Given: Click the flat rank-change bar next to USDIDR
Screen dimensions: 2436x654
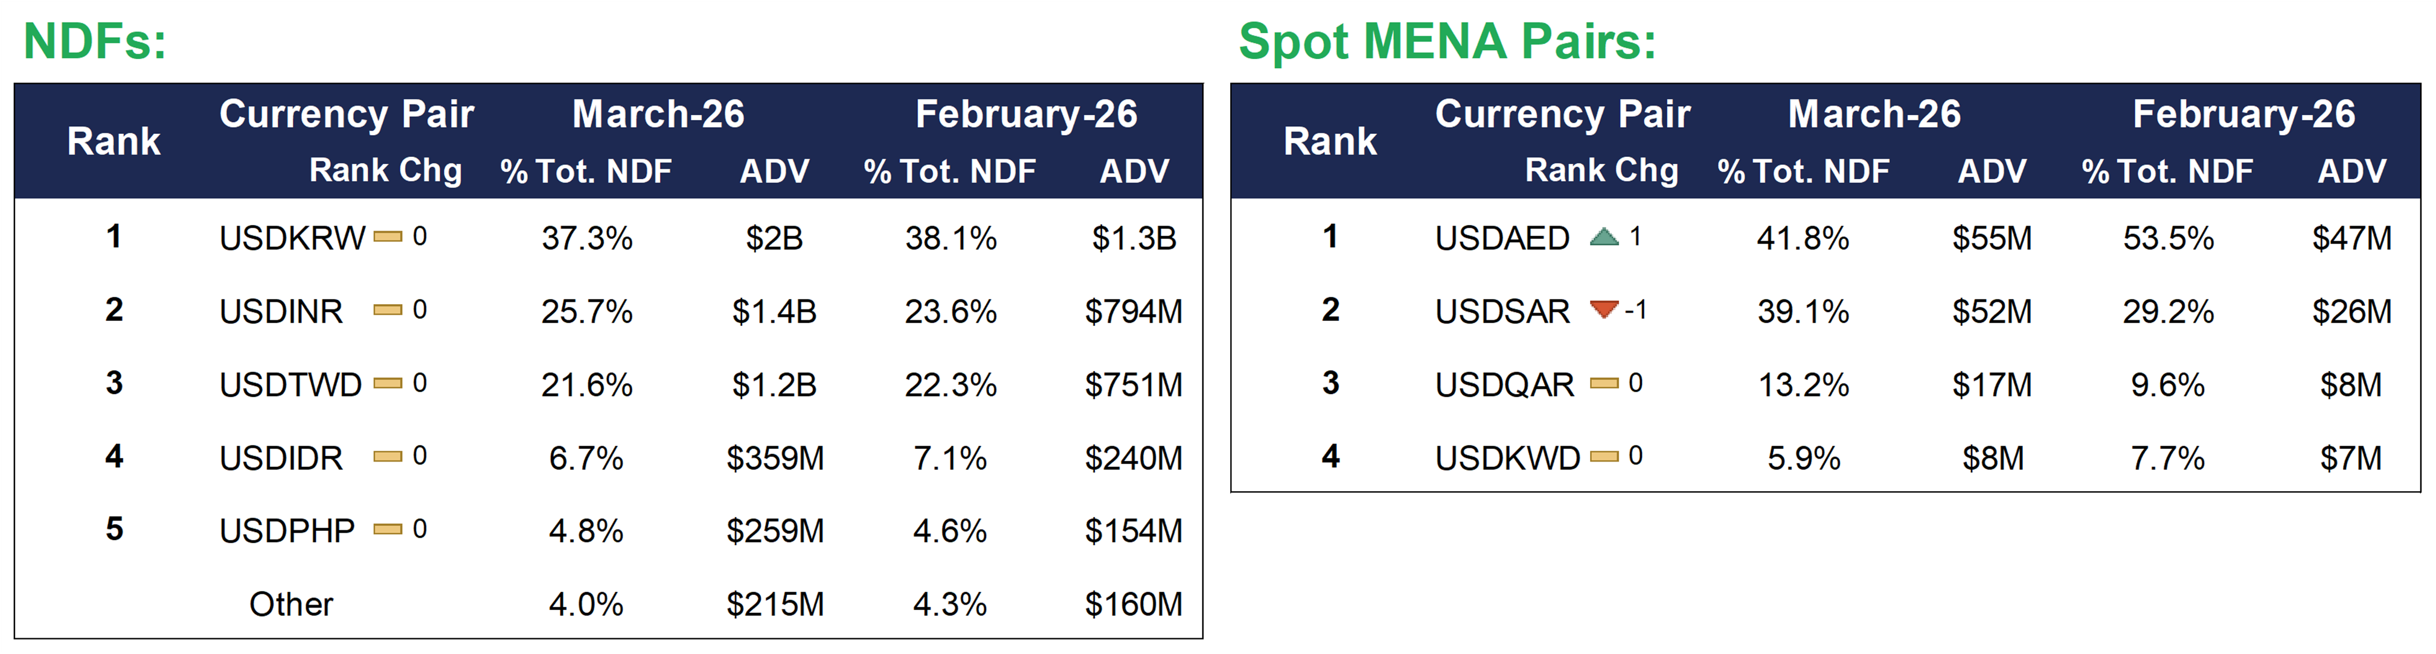Looking at the screenshot, I should pyautogui.click(x=388, y=457).
